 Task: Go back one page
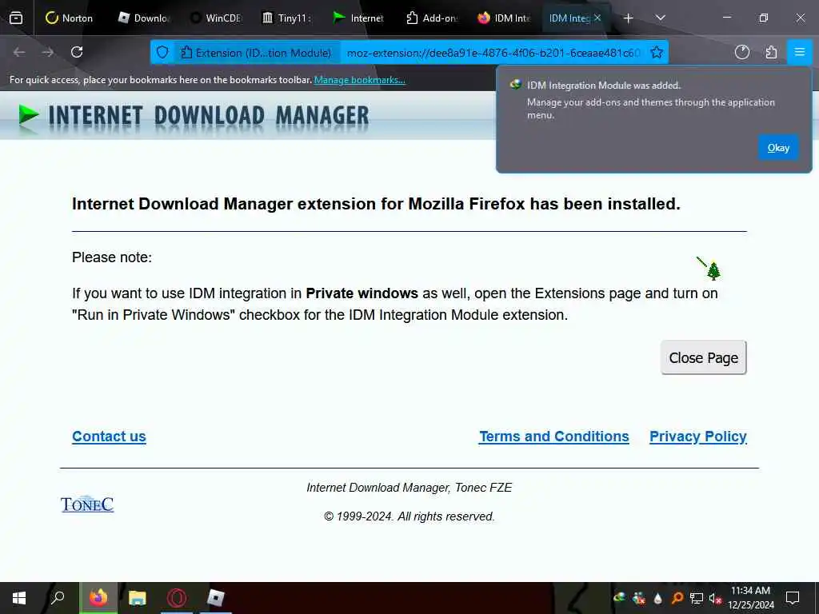(19, 52)
